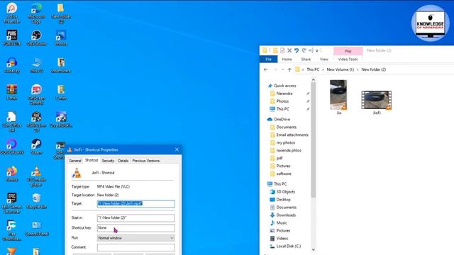Open OneDrive in the navigation pane

[282, 120]
